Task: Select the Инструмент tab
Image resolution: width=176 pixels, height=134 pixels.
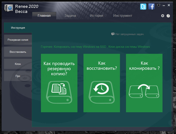Action: pyautogui.click(x=123, y=16)
